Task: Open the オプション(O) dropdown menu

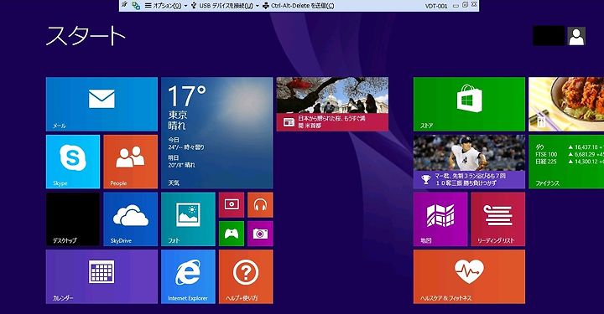Action: point(165,6)
